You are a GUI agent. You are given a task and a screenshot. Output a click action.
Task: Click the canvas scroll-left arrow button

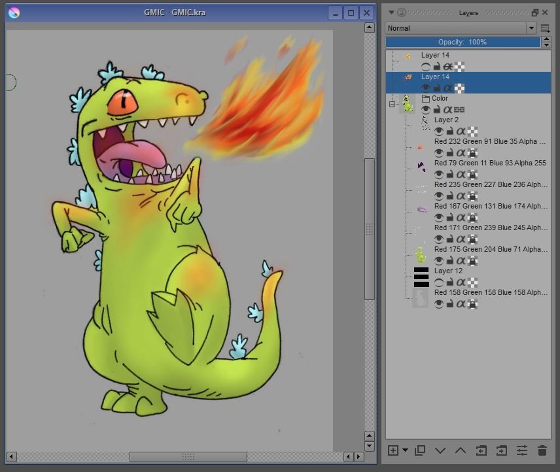(x=11, y=457)
